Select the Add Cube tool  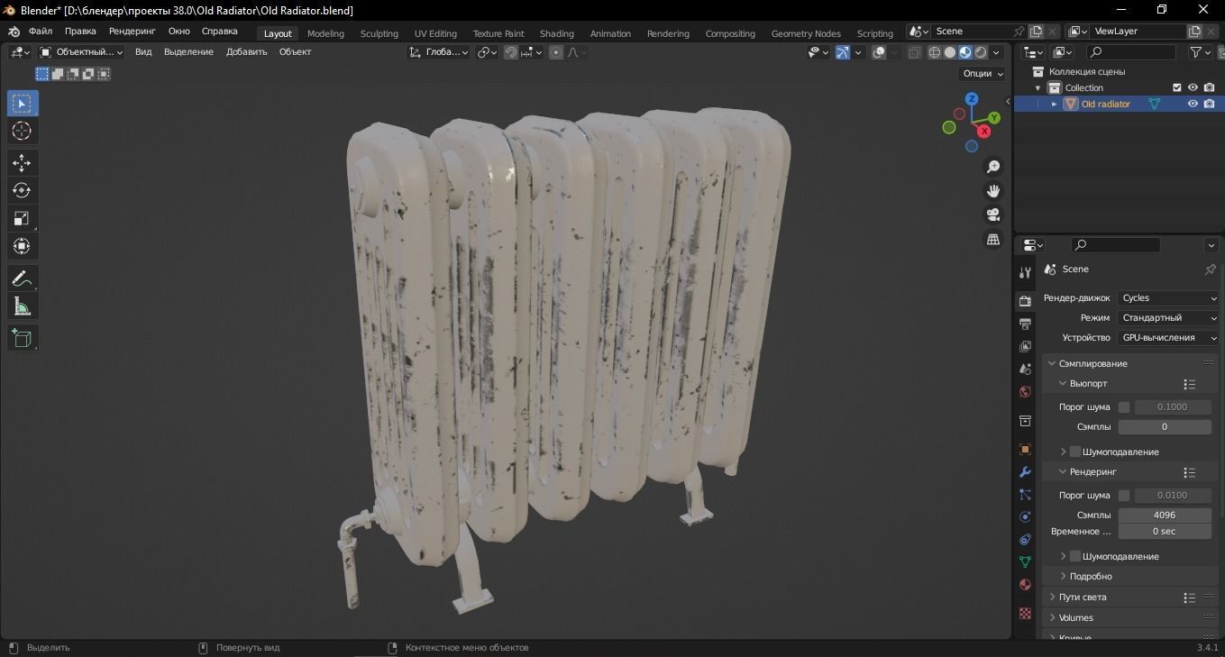coord(23,338)
